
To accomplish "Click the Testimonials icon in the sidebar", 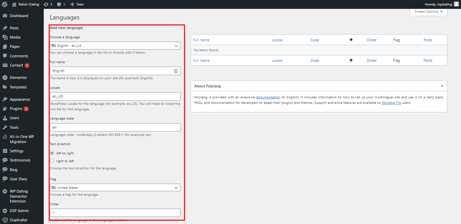I will [x=5, y=160].
